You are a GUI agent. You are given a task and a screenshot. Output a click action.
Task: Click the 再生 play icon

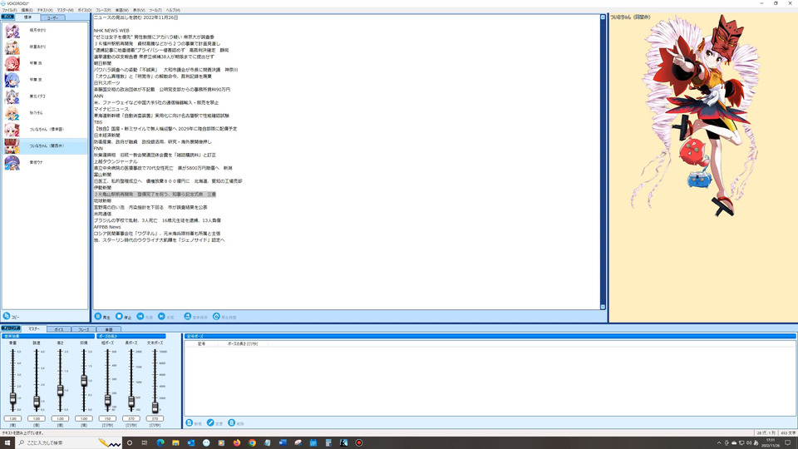click(98, 316)
